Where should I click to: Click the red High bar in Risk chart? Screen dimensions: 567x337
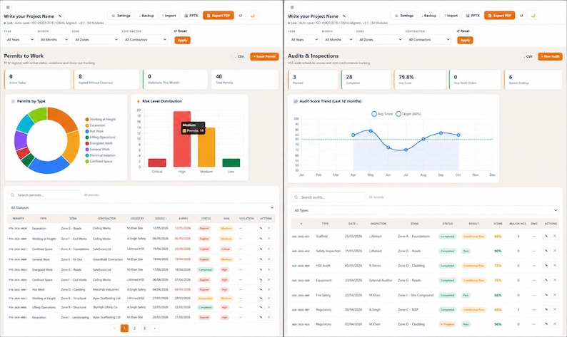(182, 139)
